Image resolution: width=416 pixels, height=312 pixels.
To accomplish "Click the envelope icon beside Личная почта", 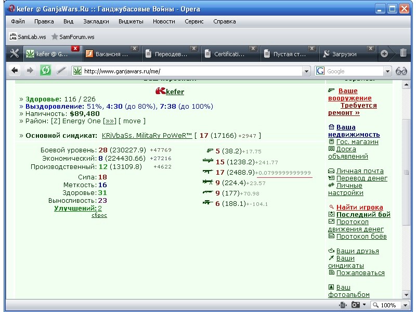I will pos(331,171).
